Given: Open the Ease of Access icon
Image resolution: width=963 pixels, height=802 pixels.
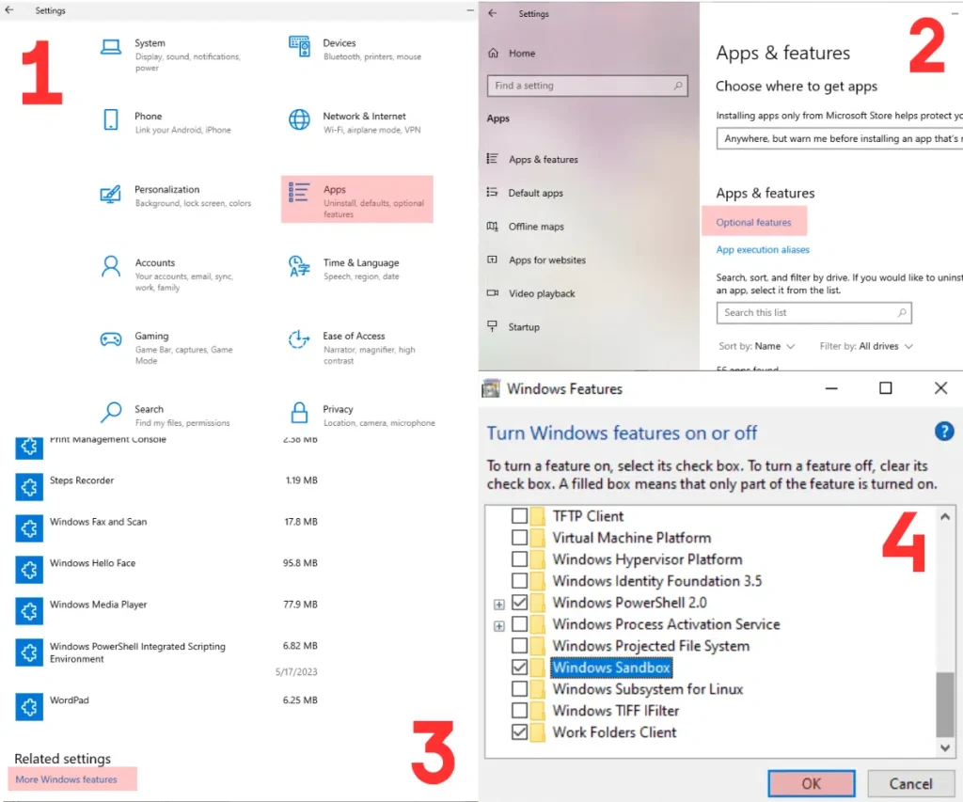Looking at the screenshot, I should [x=299, y=339].
